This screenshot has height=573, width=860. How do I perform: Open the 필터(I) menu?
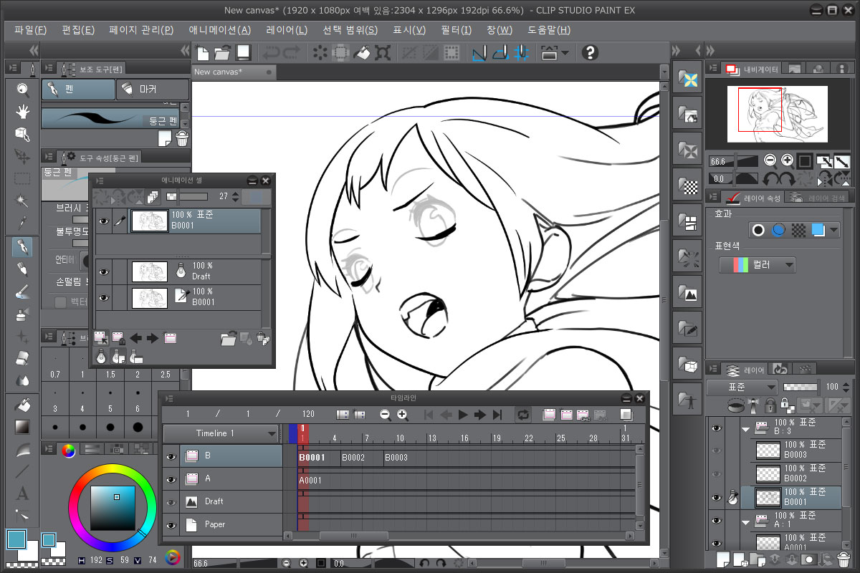(456, 30)
